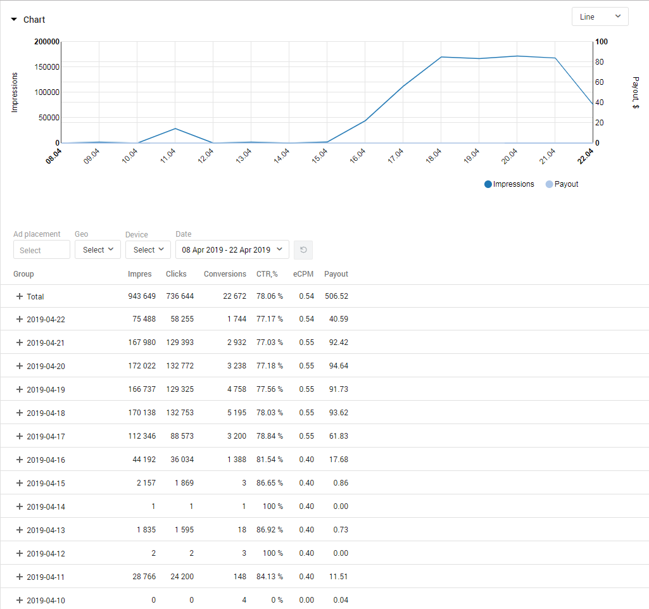
Task: Expand the 2019-04-22 row
Action: pos(20,319)
